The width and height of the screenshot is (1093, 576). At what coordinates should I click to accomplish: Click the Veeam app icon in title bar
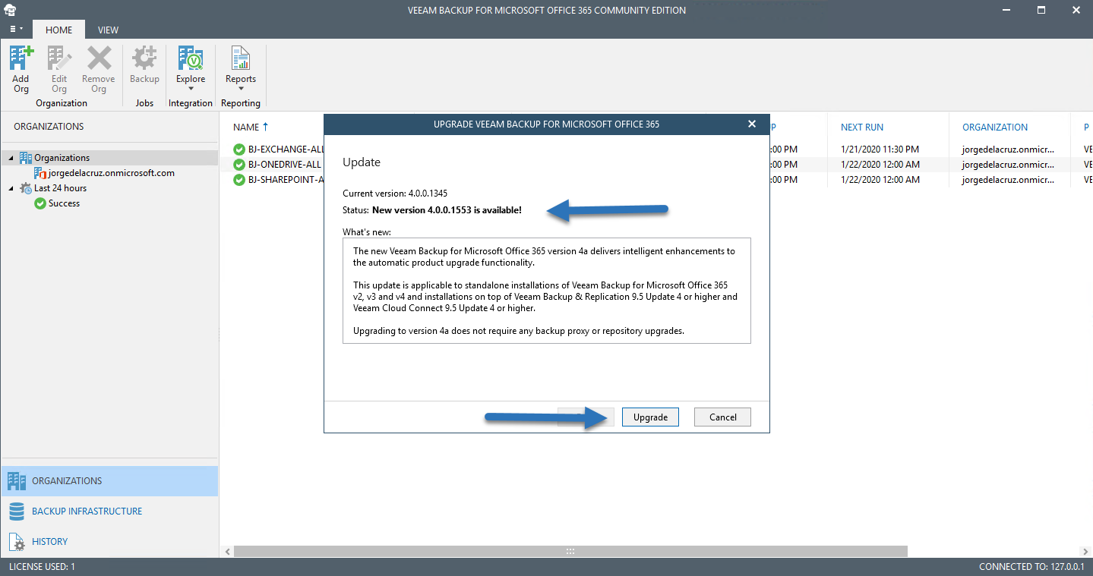click(11, 10)
